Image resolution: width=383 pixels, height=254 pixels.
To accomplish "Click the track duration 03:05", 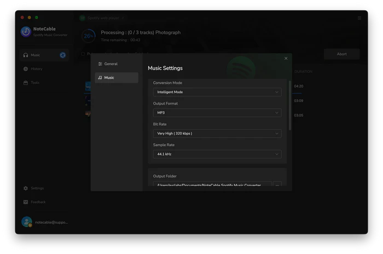I will [299, 116].
